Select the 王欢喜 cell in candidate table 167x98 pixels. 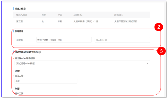click(x=20, y=21)
